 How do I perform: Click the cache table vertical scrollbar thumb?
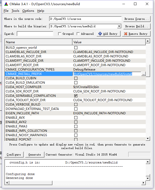pos(148,71)
